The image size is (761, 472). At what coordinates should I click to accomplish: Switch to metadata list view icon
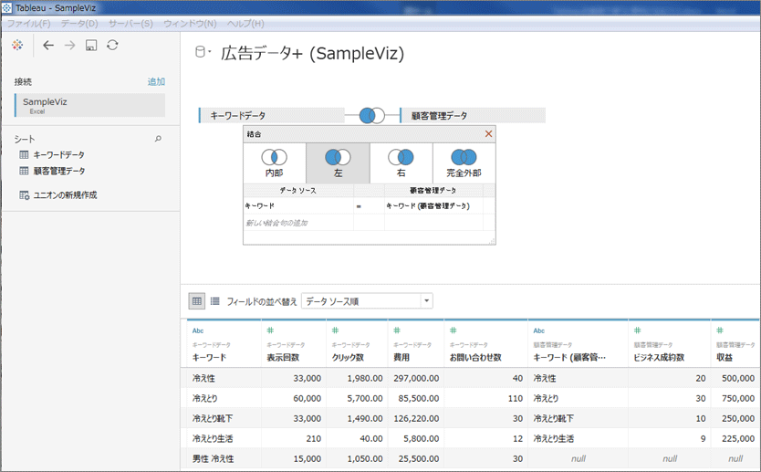point(215,301)
